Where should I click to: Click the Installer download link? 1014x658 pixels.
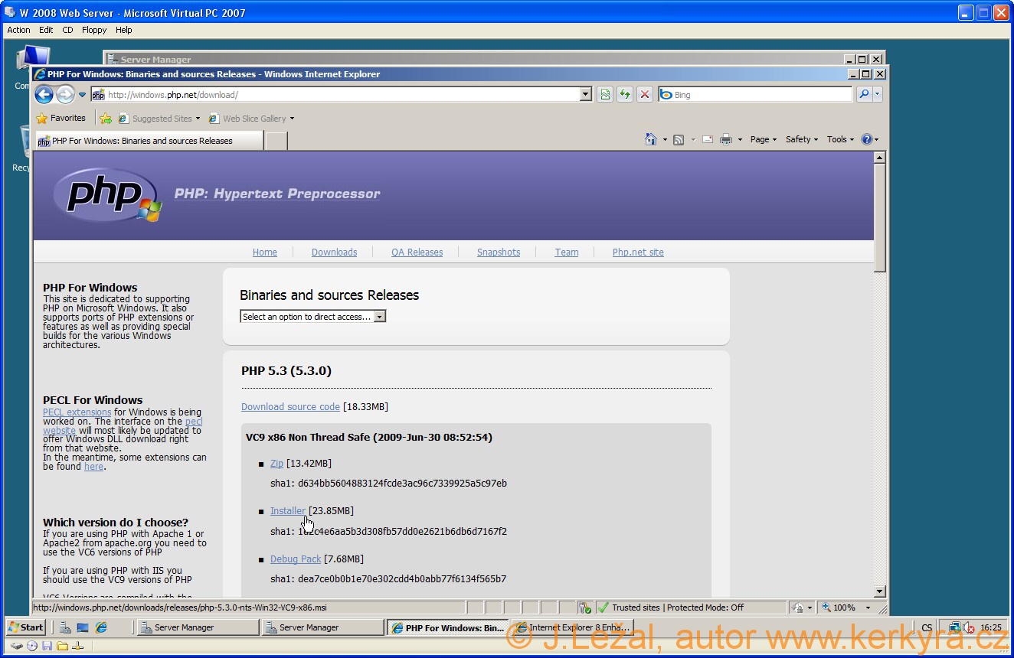pyautogui.click(x=287, y=511)
